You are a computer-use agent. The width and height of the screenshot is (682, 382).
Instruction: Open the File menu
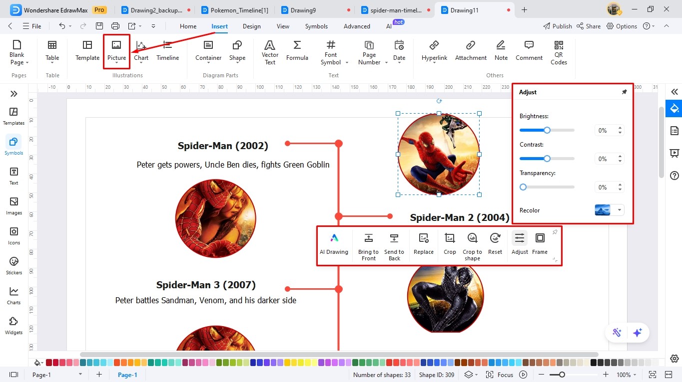pos(32,26)
